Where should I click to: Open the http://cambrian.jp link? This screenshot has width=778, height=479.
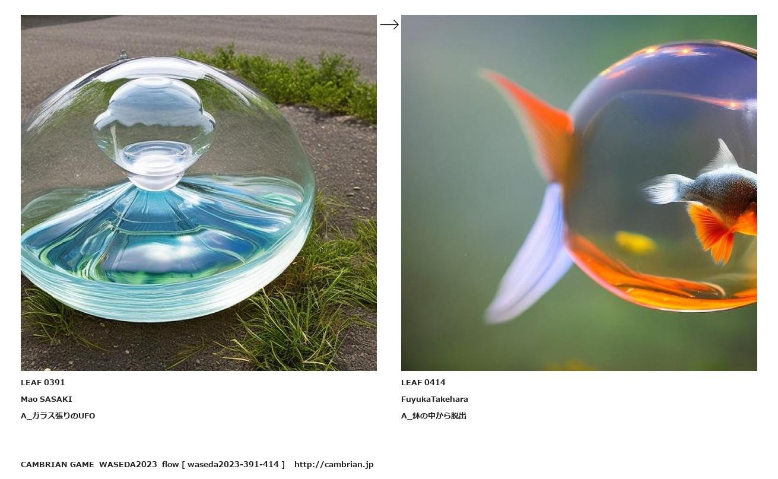(x=334, y=465)
